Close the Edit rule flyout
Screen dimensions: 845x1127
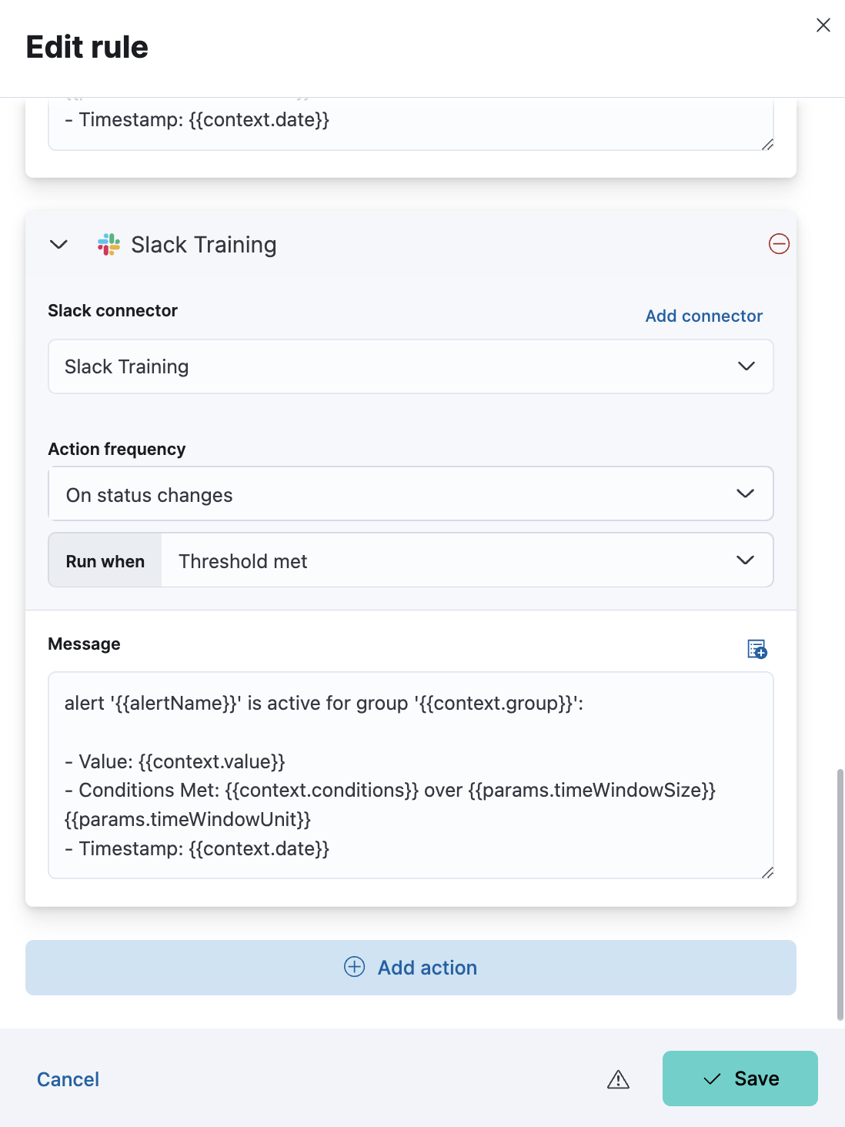[x=823, y=25]
